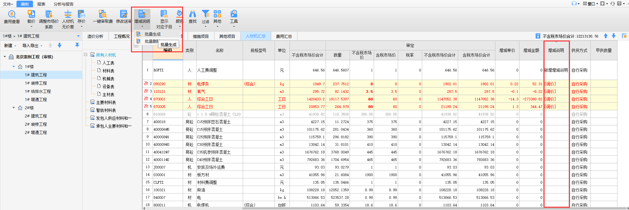
Task: Open the 新建 dropdown
Action: point(10,46)
